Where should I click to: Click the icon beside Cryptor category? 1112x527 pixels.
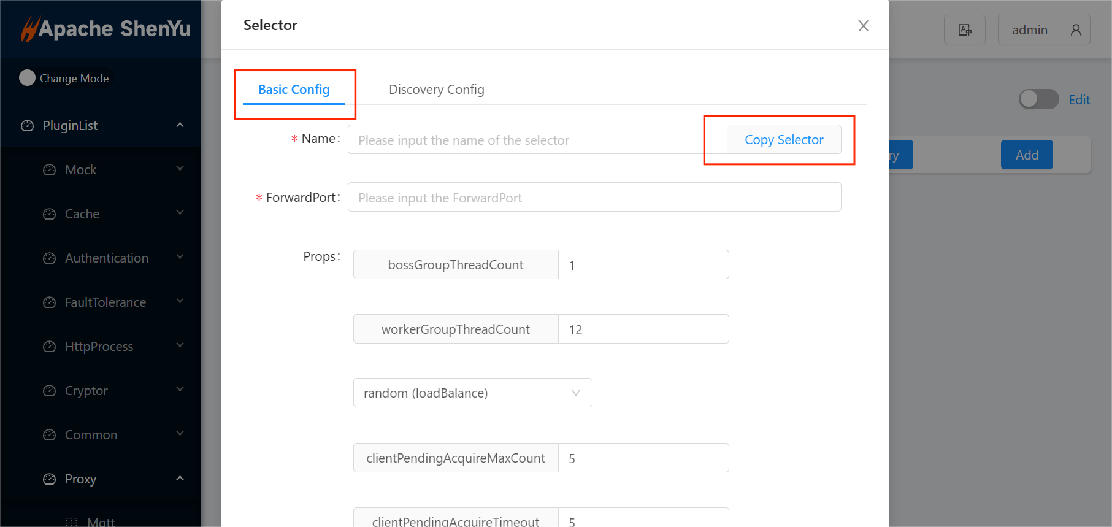(50, 391)
